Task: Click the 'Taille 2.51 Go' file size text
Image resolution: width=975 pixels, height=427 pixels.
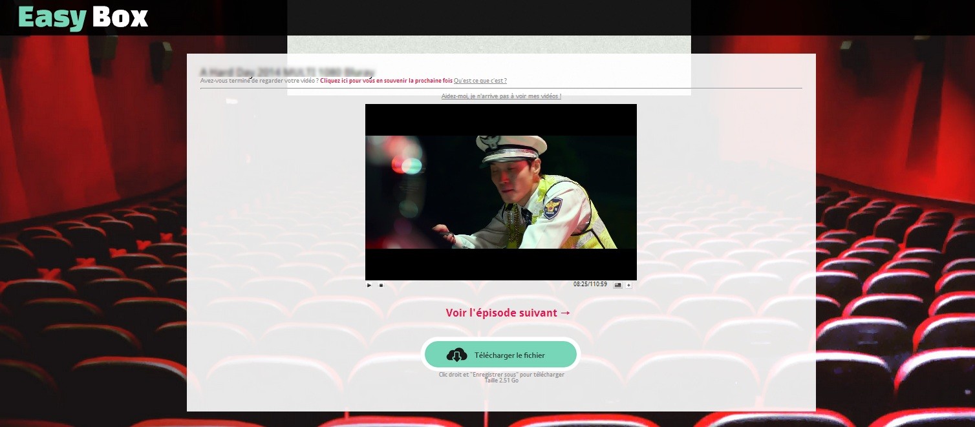Action: pyautogui.click(x=501, y=380)
